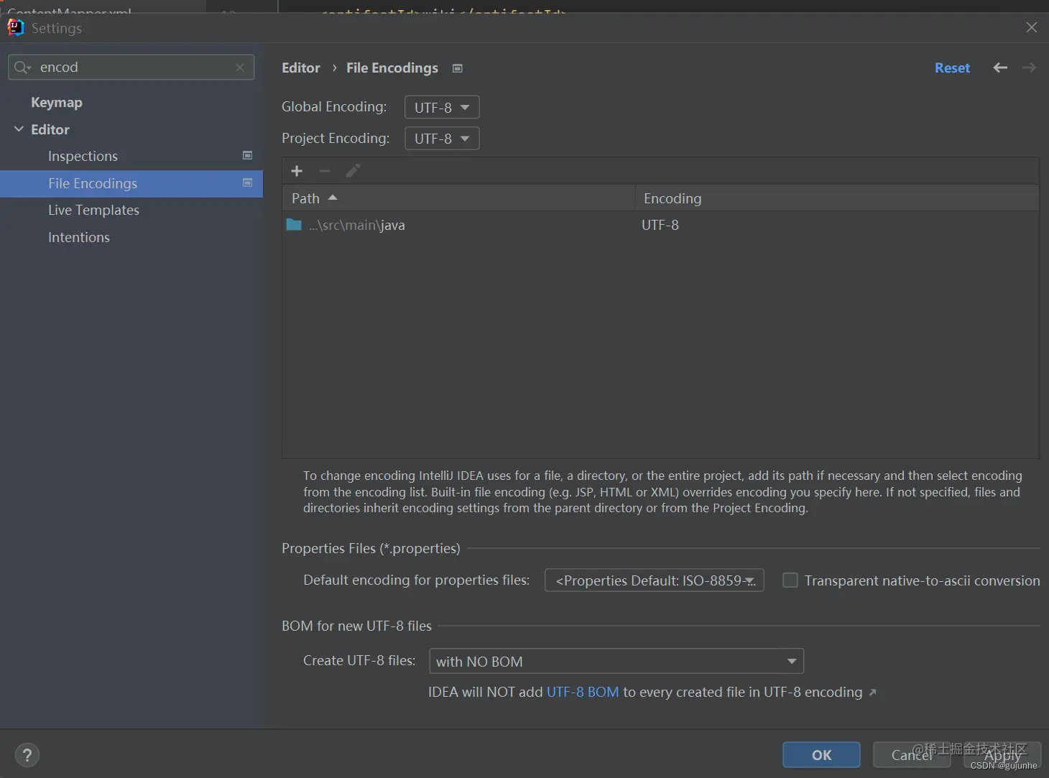Close the Settings dialog with the X
Screen dimensions: 1049x778
1031,27
